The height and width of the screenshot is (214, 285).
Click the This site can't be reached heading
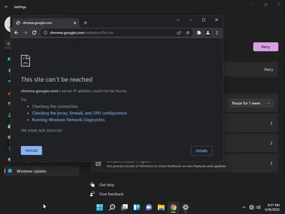[x=56, y=79]
